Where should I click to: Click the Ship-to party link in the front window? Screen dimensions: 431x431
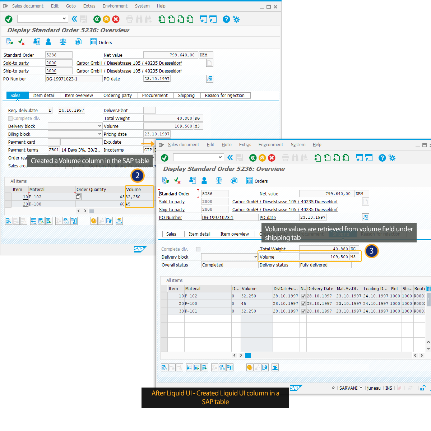point(172,210)
